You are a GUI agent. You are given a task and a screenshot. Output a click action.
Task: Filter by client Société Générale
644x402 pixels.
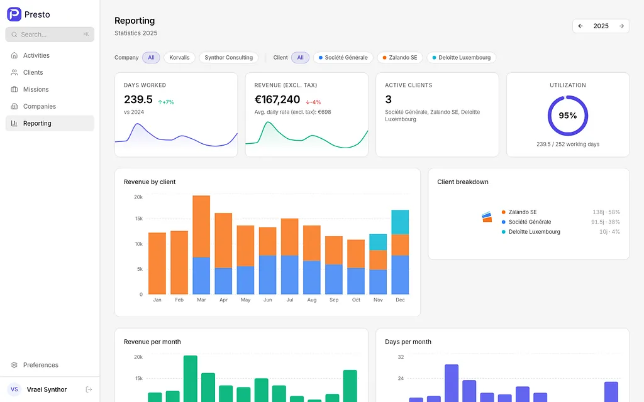point(343,57)
